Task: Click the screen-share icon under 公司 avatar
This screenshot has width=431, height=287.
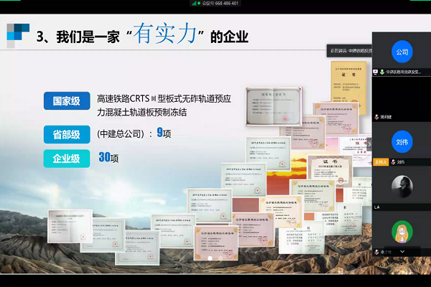Action: 376,72
